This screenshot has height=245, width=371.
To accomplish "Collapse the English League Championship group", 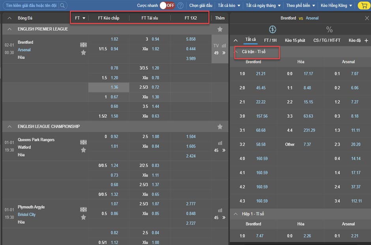I will (x=9, y=126).
